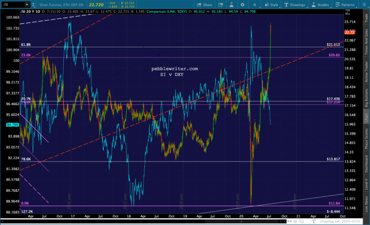Open the flask Edit Studies icon
This screenshot has width=370, height=225.
tap(232, 5)
